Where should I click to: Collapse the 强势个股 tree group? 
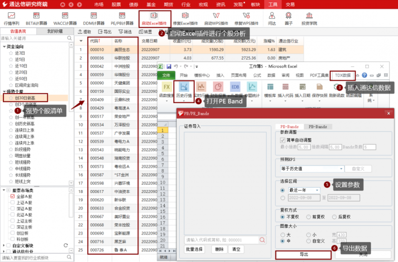tap(4, 91)
